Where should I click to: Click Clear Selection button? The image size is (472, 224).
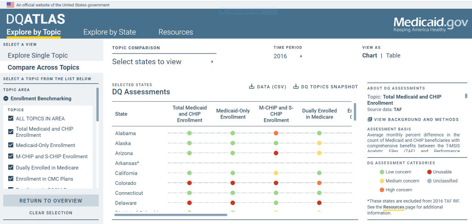[51, 213]
